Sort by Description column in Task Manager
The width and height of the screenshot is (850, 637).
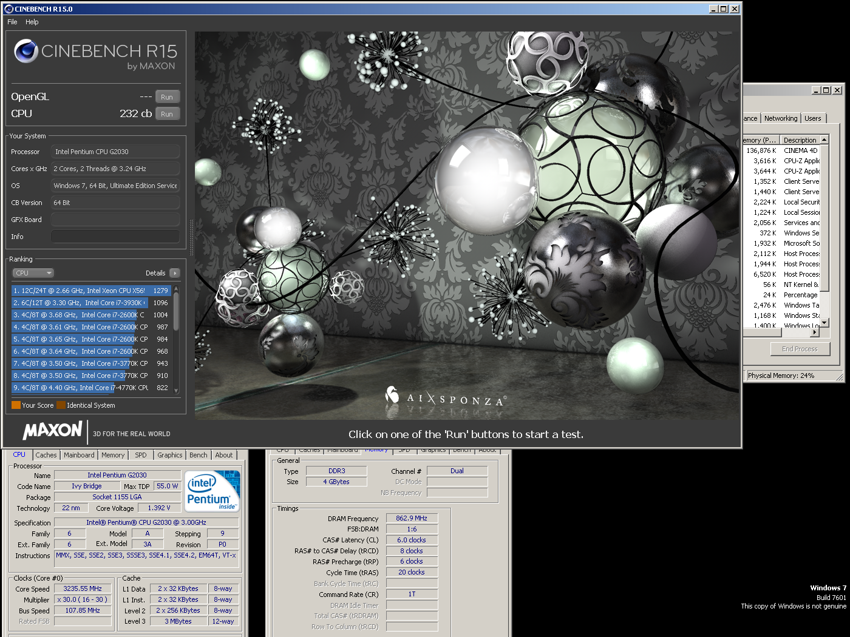[800, 140]
